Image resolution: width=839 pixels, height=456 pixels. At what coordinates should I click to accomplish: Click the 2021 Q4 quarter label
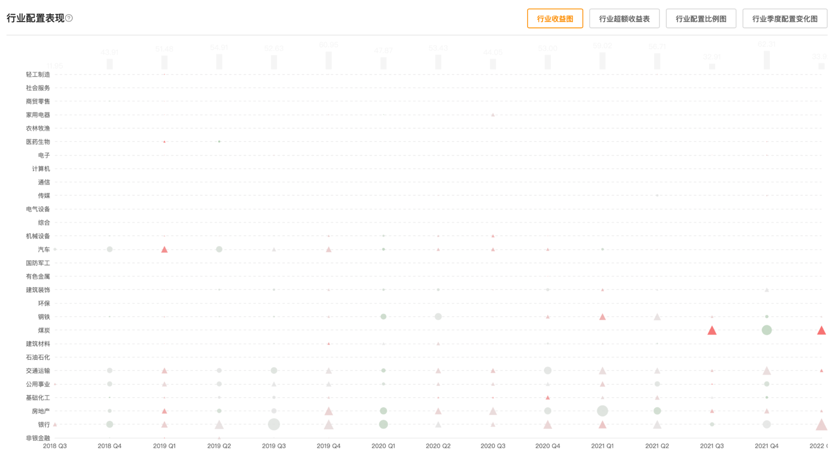coord(767,446)
